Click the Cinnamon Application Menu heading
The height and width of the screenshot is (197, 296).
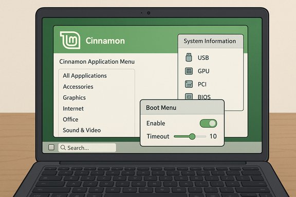tap(97, 62)
